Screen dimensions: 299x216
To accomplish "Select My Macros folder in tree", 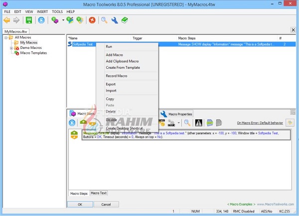I will 28,42.
